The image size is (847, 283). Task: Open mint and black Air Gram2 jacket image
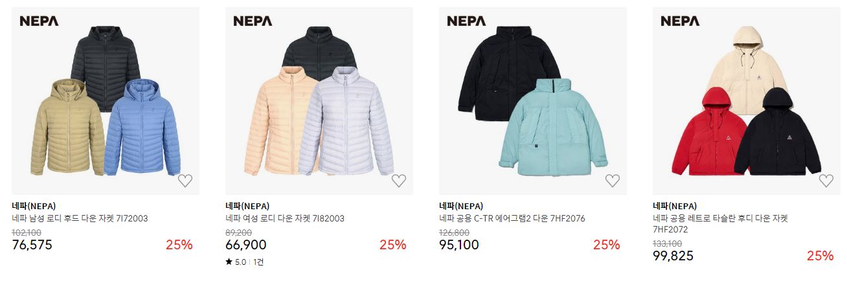tap(533, 101)
